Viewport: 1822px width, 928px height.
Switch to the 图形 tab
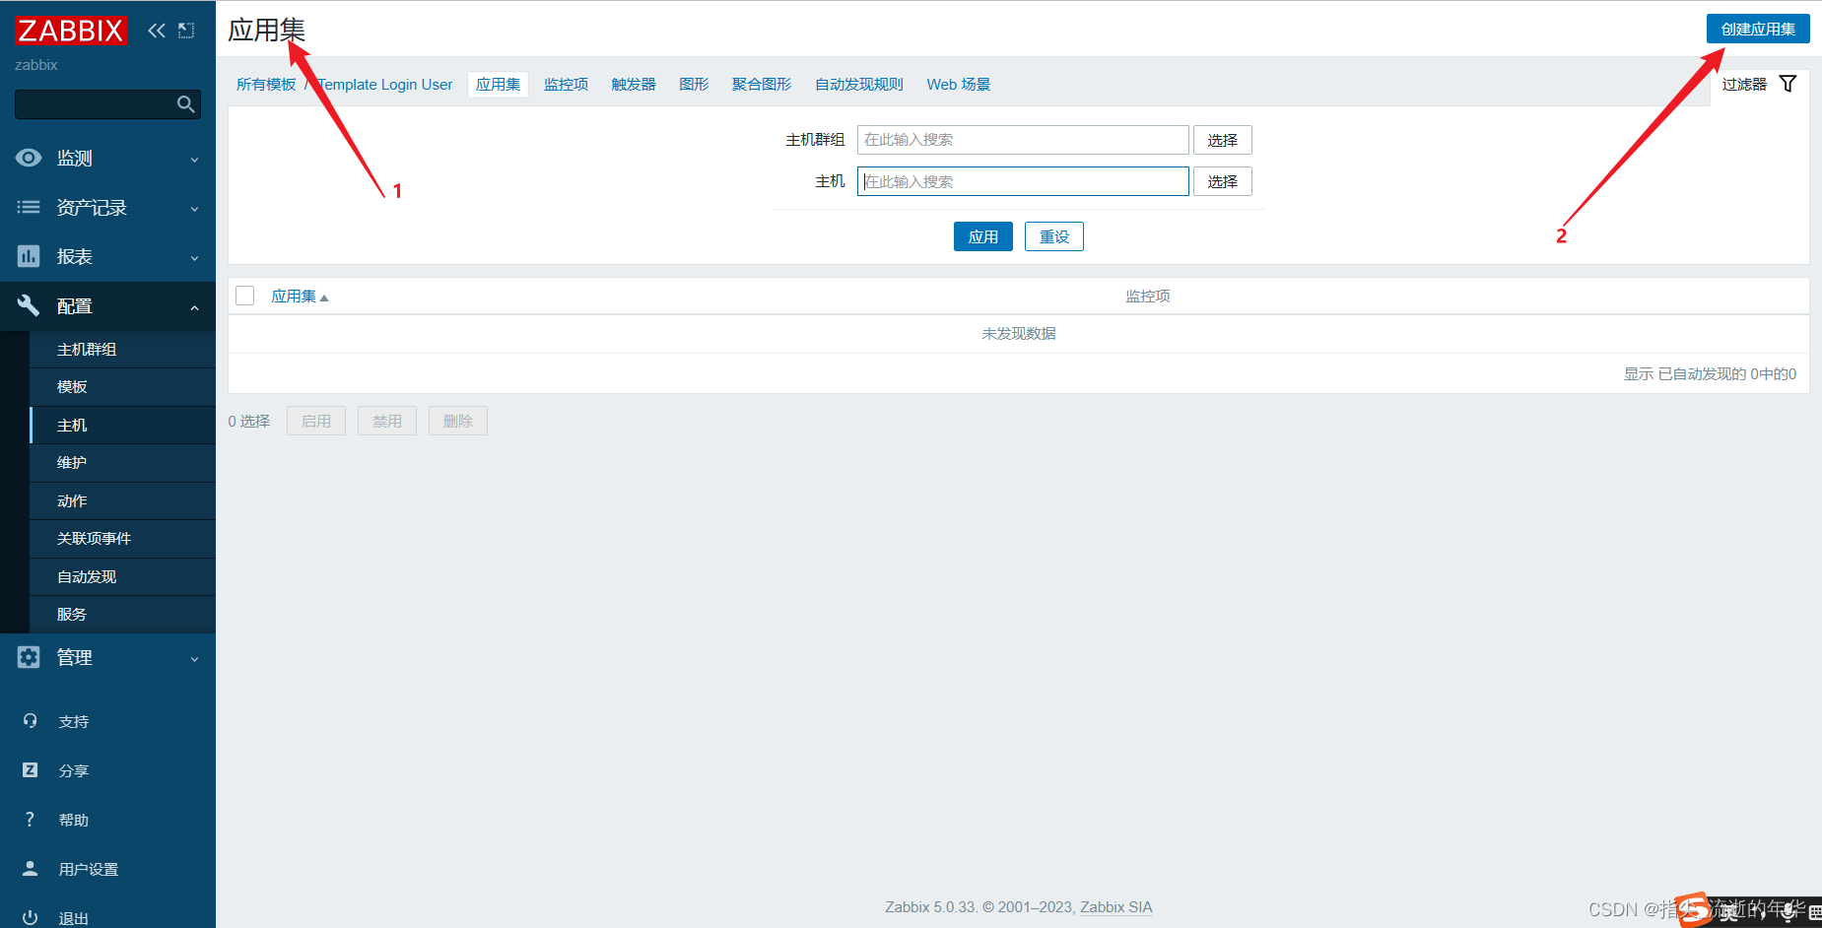pyautogui.click(x=694, y=85)
